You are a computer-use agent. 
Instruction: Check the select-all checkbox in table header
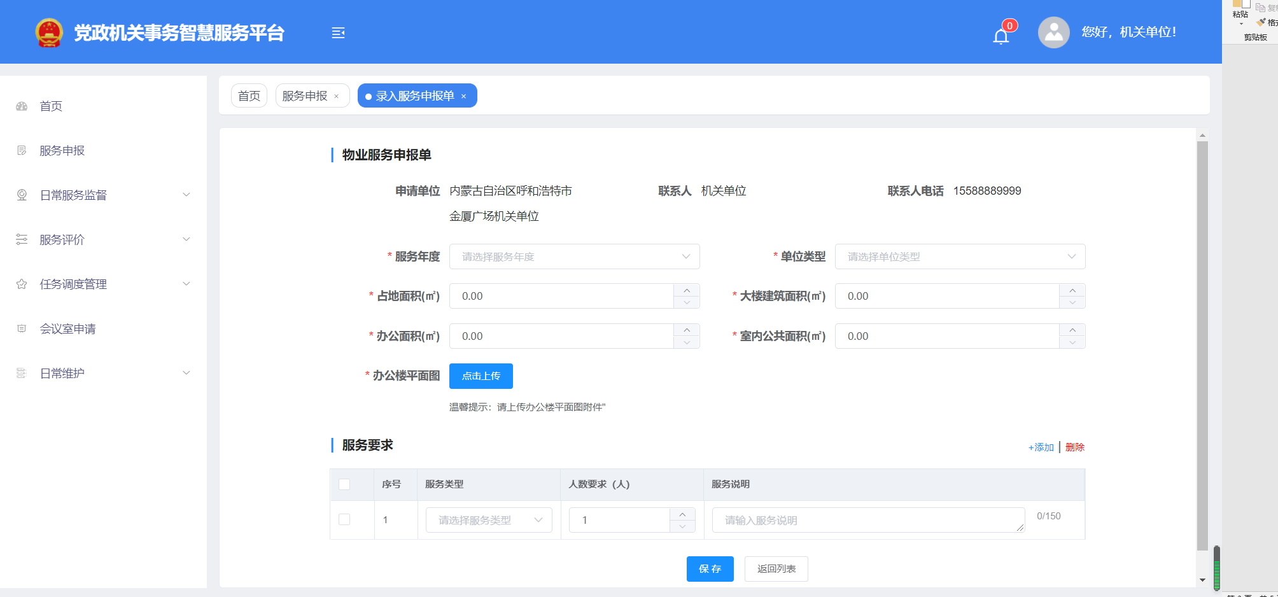pyautogui.click(x=344, y=484)
